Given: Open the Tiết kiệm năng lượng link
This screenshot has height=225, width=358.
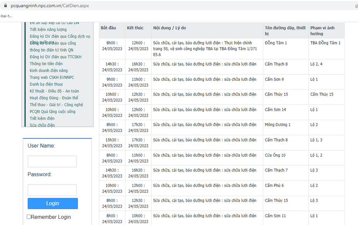Looking at the screenshot, I should point(48,29).
